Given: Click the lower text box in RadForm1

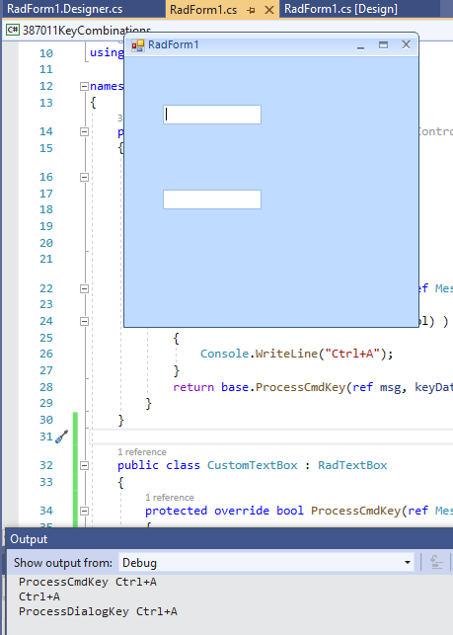Looking at the screenshot, I should click(212, 199).
